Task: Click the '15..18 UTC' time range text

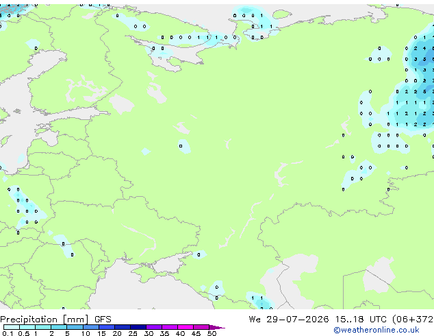Action: click(x=361, y=319)
